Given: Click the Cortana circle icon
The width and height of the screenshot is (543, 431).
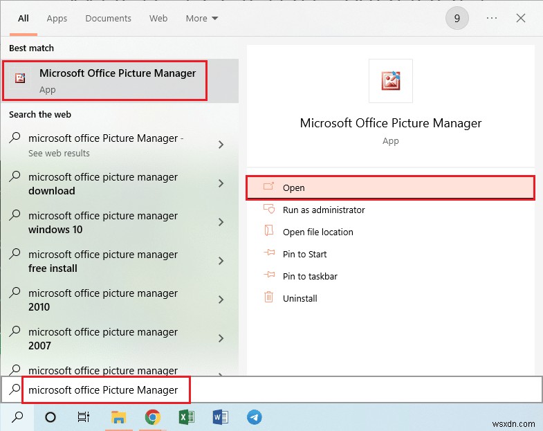Looking at the screenshot, I should pos(50,417).
